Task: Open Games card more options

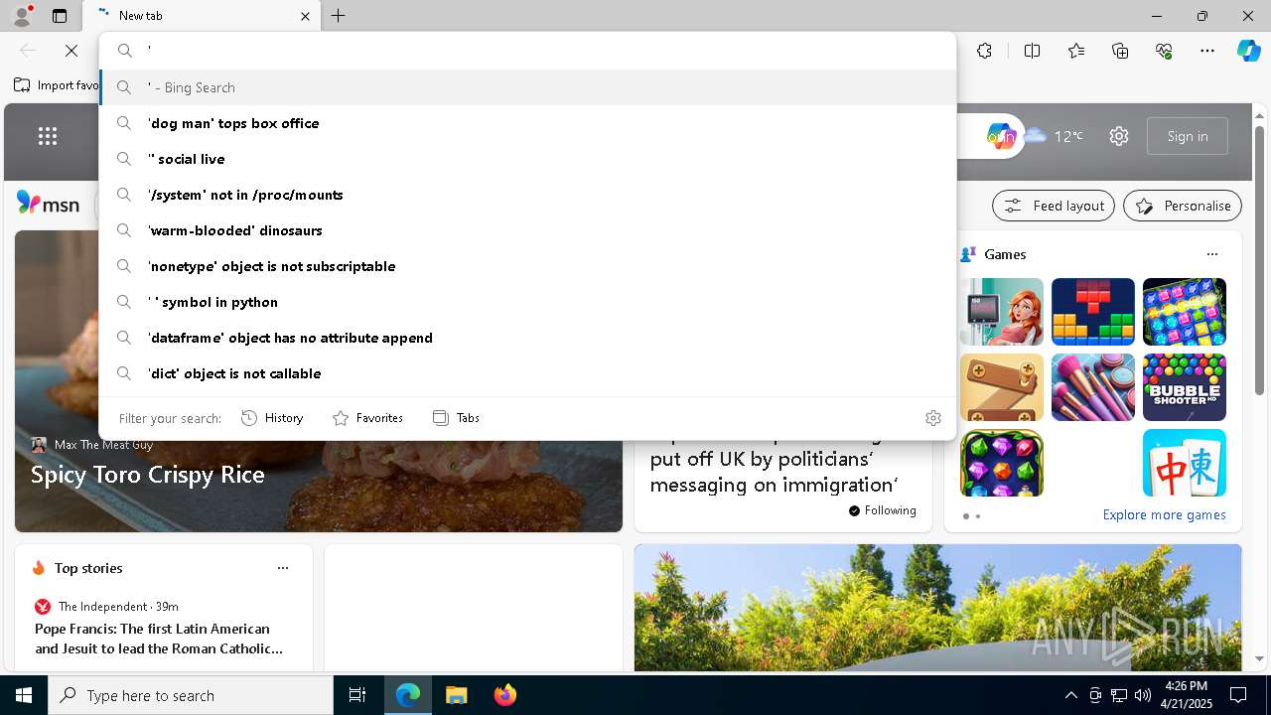Action: tap(1212, 254)
